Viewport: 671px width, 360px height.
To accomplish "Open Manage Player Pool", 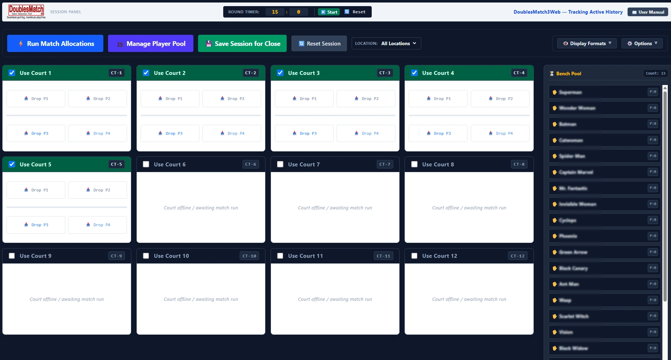I will click(151, 43).
